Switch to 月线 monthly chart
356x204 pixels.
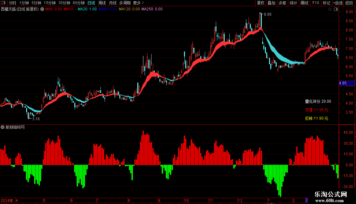coord(112,3)
